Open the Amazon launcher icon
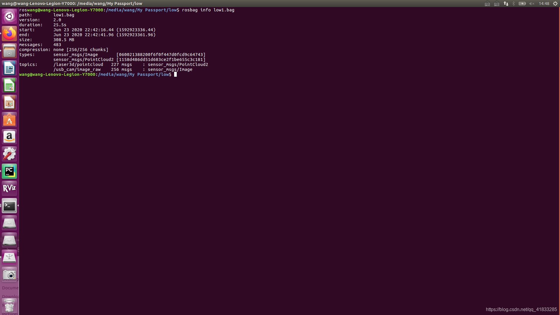This screenshot has height=315, width=560. tap(9, 137)
